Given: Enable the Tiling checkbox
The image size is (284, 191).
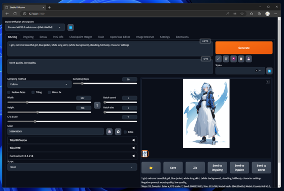Looking at the screenshot, I should (33, 92).
